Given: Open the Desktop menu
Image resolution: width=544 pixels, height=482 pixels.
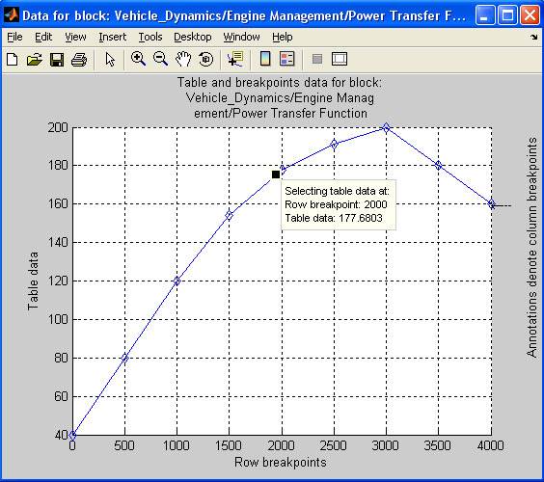Looking at the screenshot, I should coord(193,37).
